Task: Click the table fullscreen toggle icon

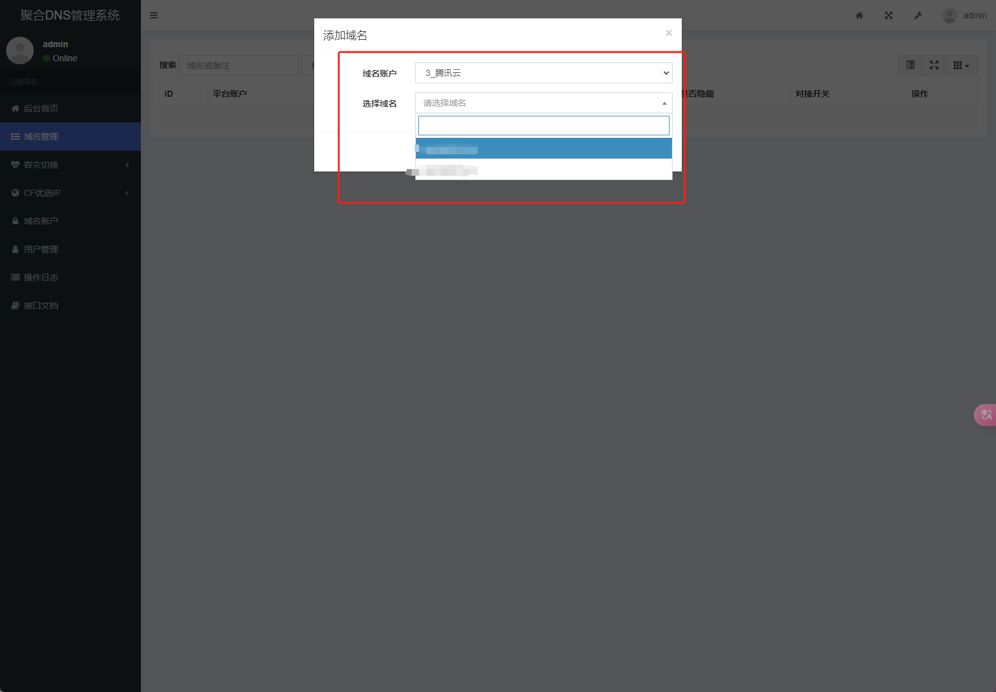Action: click(x=934, y=66)
